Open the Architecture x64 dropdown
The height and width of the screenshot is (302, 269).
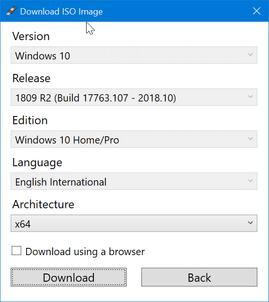pyautogui.click(x=134, y=223)
